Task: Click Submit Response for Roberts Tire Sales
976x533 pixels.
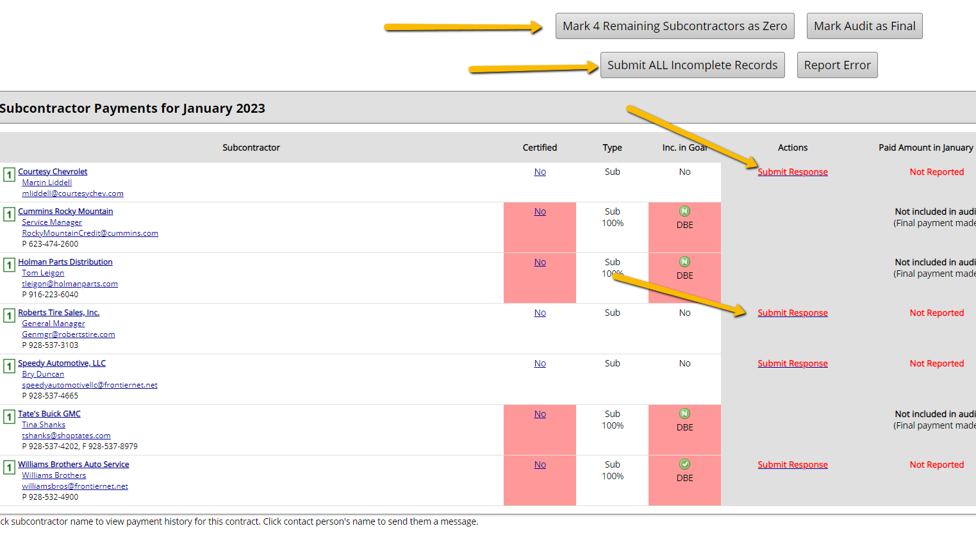Action: 793,312
